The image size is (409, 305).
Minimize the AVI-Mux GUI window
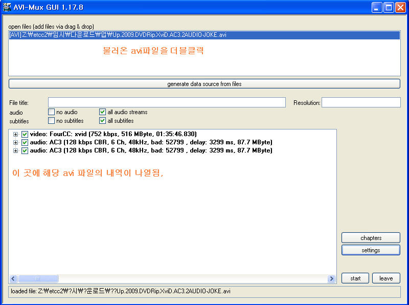(x=377, y=7)
